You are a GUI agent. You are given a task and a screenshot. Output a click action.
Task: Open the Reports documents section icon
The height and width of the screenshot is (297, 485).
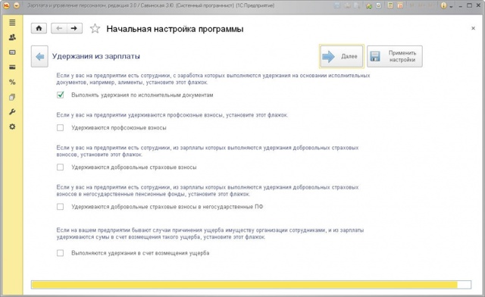tap(12, 97)
